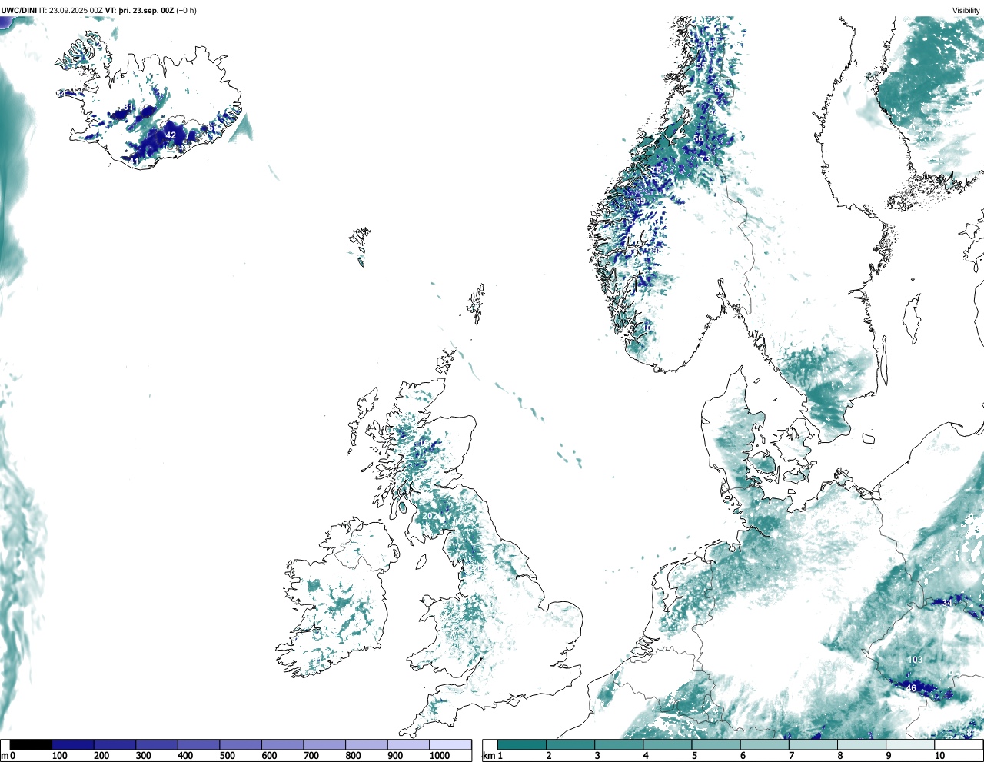This screenshot has width=984, height=762.
Task: Click the black 0–100 m legend swatch
Action: (x=32, y=744)
